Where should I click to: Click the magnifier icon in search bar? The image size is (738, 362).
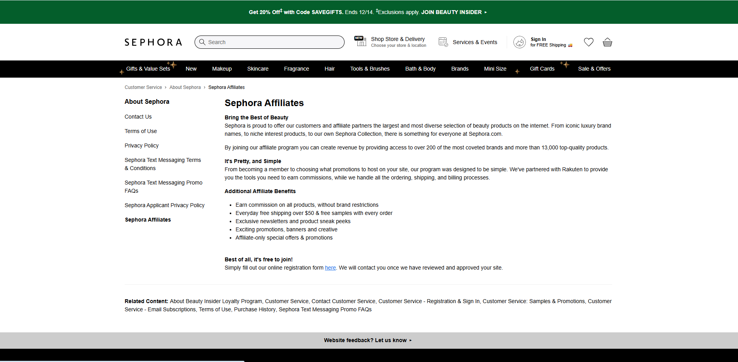coord(202,42)
